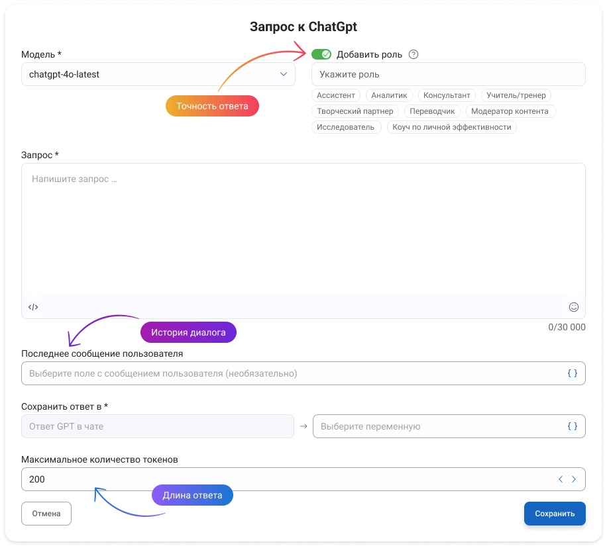This screenshot has width=607, height=548.
Task: Click the "Укажите роль" input field
Action: tap(448, 74)
